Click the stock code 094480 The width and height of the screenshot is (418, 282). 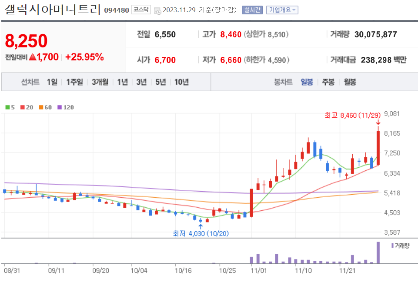click(x=117, y=10)
